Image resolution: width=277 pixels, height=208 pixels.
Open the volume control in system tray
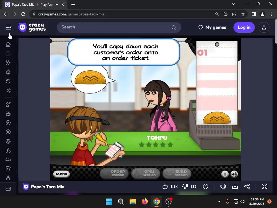(x=242, y=201)
